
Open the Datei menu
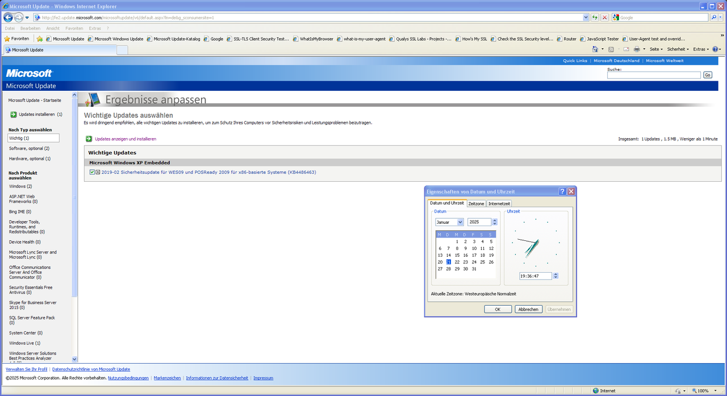(10, 28)
